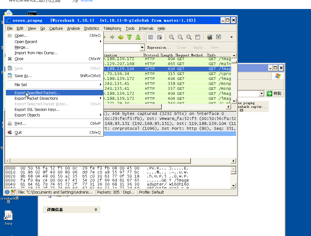
Task: Click the expert info circle in status bar
Action: pos(7,192)
